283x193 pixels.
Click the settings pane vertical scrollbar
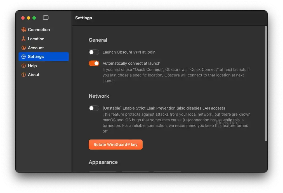coord(266,83)
